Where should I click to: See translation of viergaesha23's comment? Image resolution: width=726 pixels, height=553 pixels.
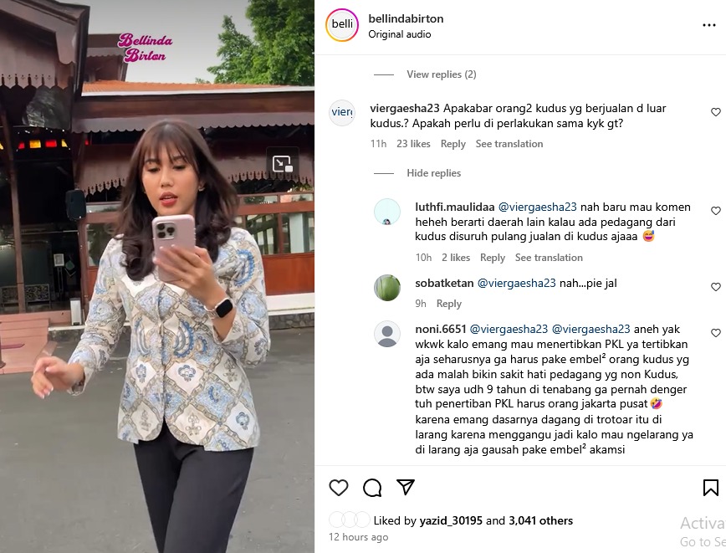[509, 144]
